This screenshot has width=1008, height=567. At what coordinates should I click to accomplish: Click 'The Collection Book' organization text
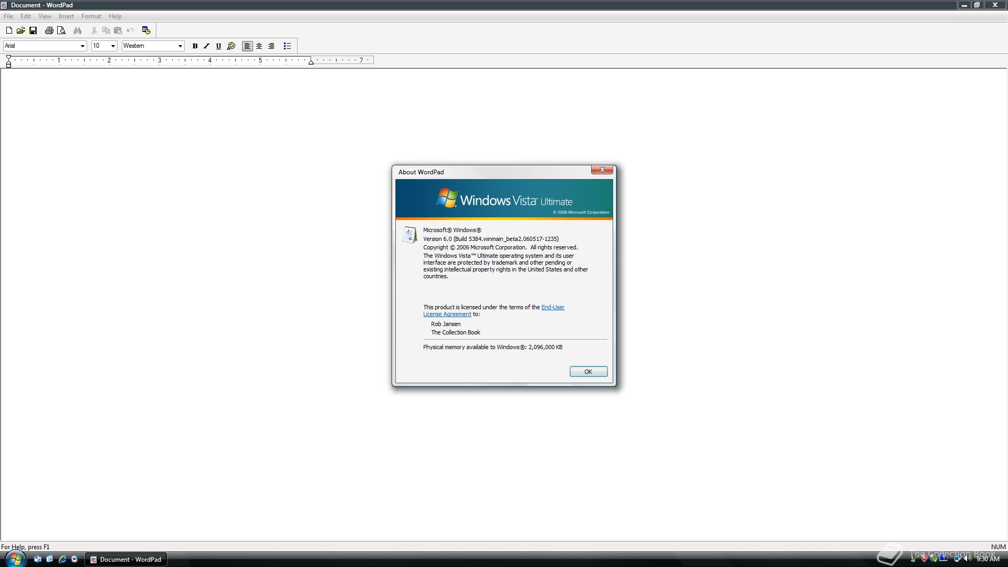456,332
